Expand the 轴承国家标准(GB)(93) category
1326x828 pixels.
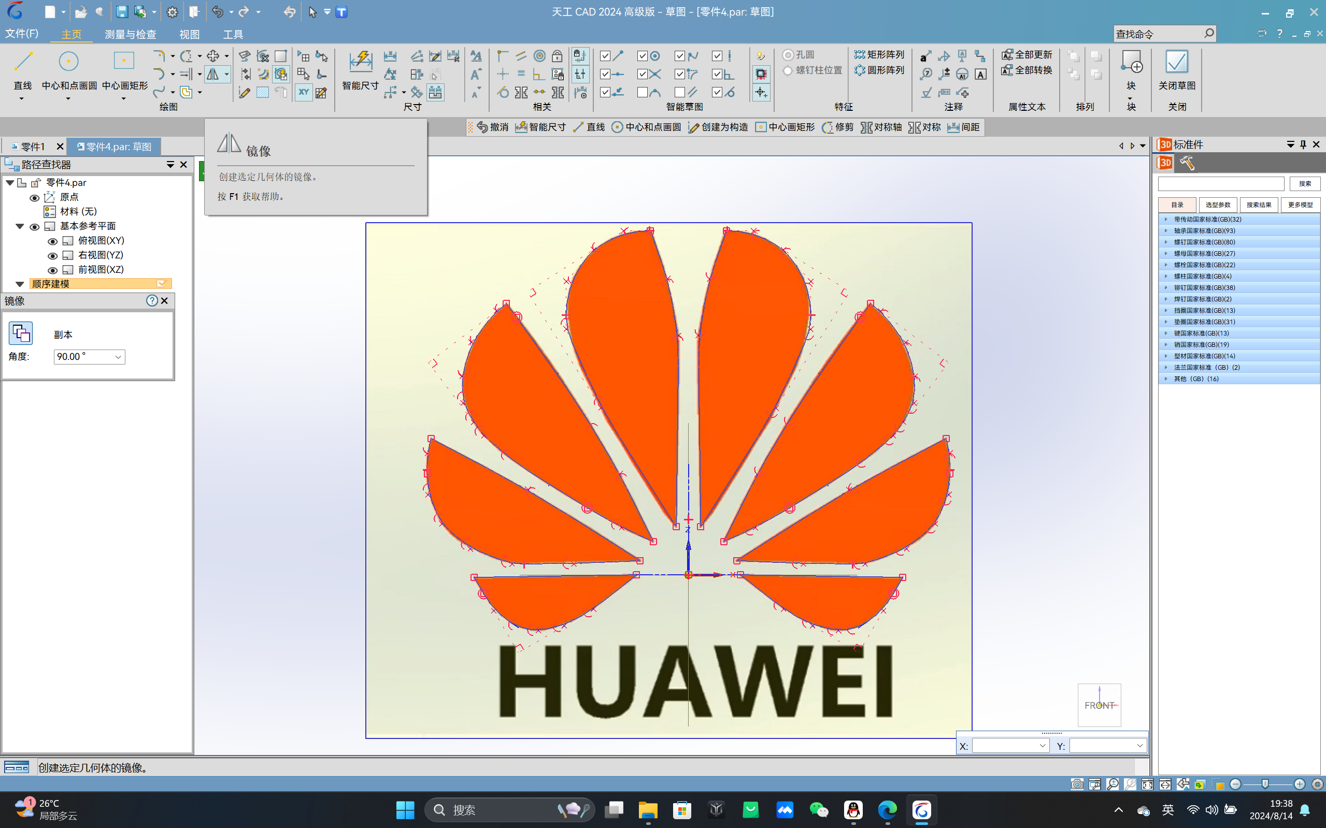click(x=1165, y=230)
